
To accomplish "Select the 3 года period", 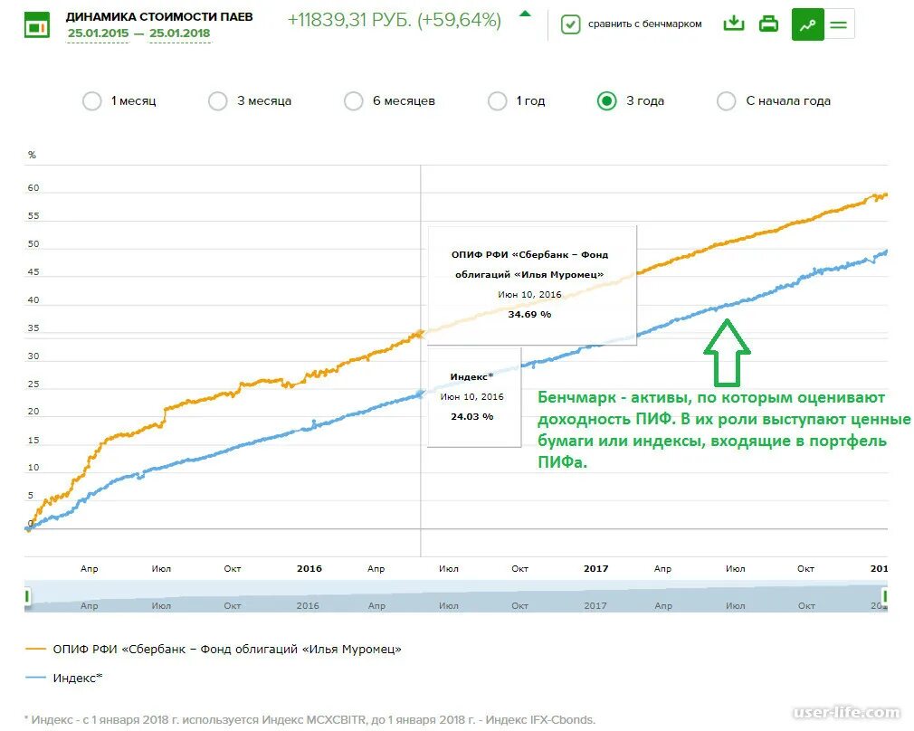I will [x=607, y=100].
